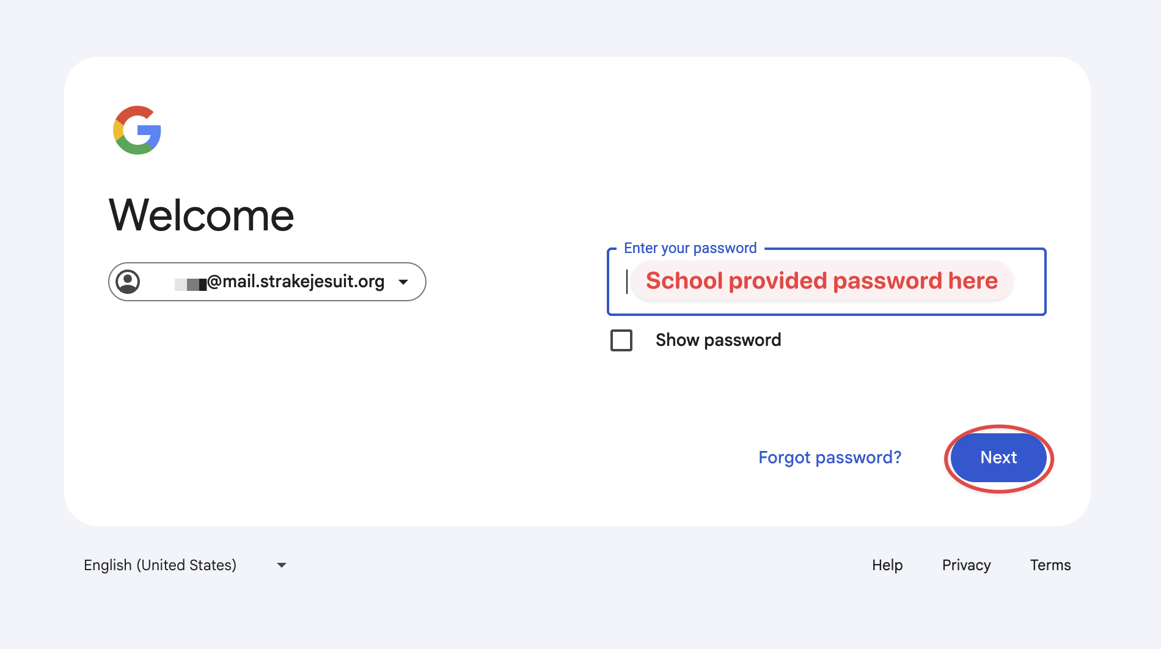This screenshot has height=649, width=1161.
Task: Open the Help footer link
Action: (887, 565)
